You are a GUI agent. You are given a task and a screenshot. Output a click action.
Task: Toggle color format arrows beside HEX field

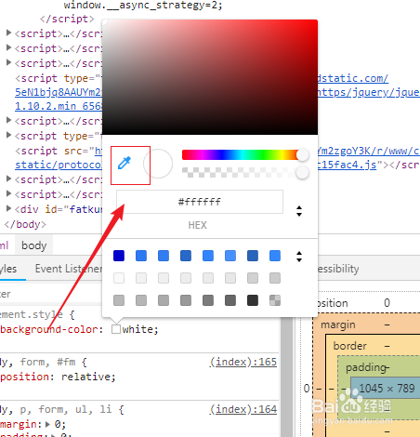point(299,211)
